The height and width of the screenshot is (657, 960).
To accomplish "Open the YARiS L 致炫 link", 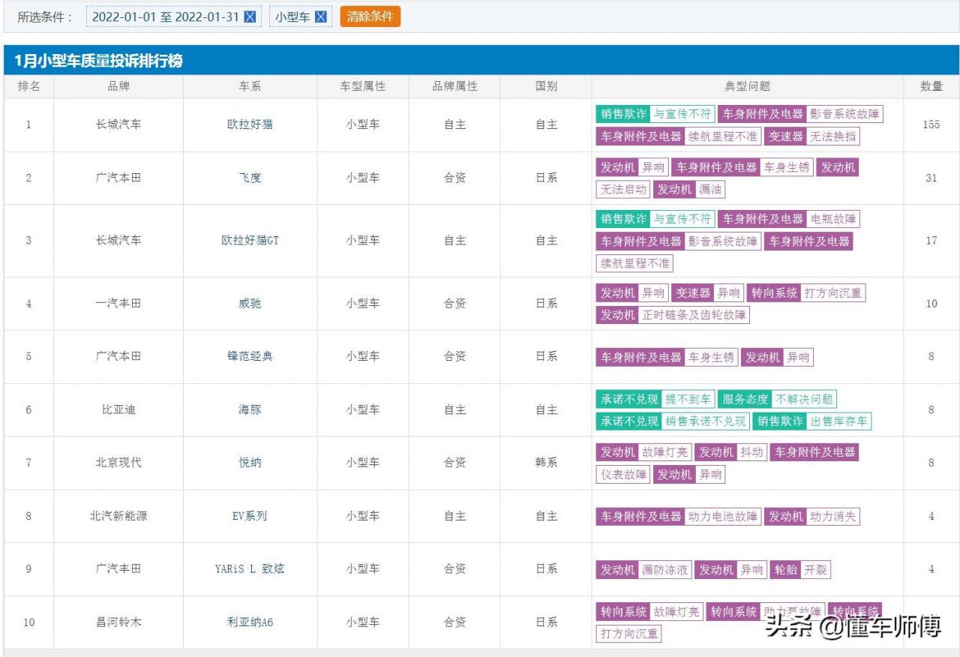I will coord(250,568).
